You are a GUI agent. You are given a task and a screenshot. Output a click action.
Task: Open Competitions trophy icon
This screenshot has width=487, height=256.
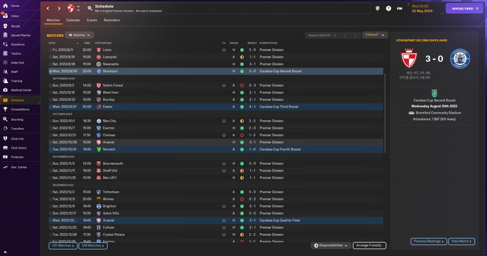coord(5,109)
